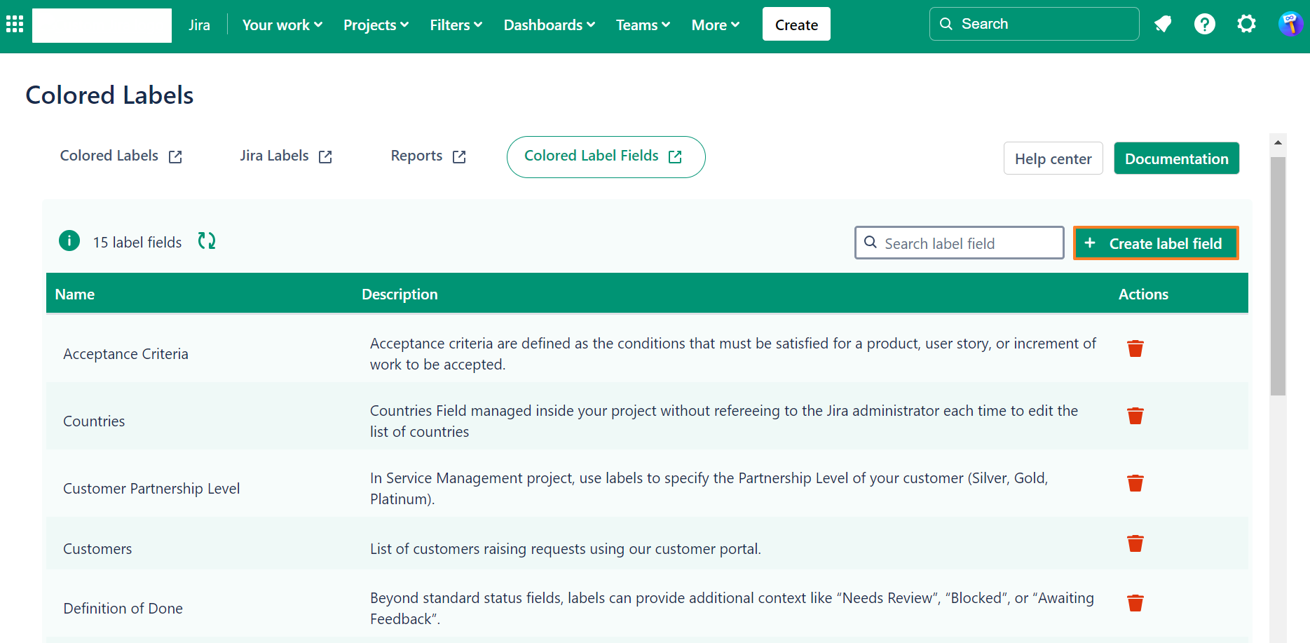
Task: Delete the Customer Partnership Level field
Action: [1135, 483]
